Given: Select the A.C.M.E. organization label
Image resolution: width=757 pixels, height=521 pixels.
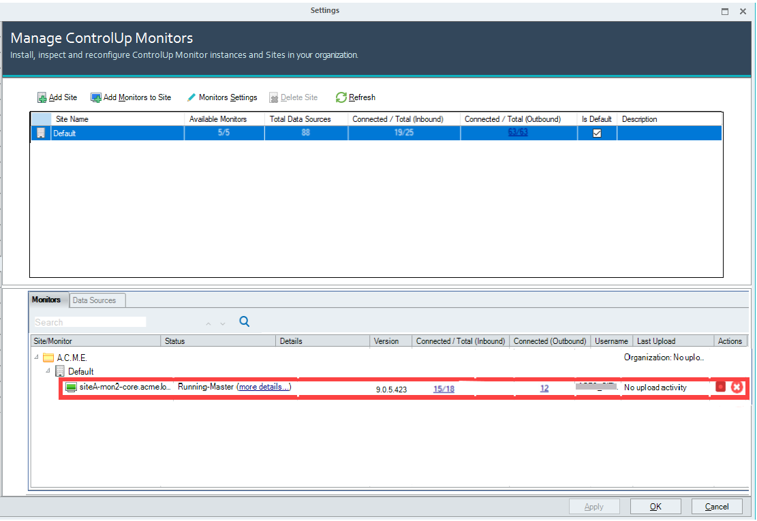Looking at the screenshot, I should click(x=72, y=358).
